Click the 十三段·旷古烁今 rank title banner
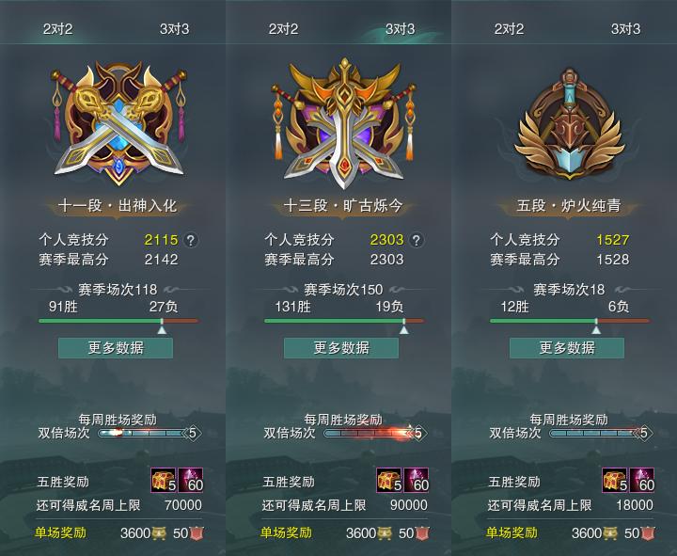Viewport: 677px width, 556px height. (343, 206)
